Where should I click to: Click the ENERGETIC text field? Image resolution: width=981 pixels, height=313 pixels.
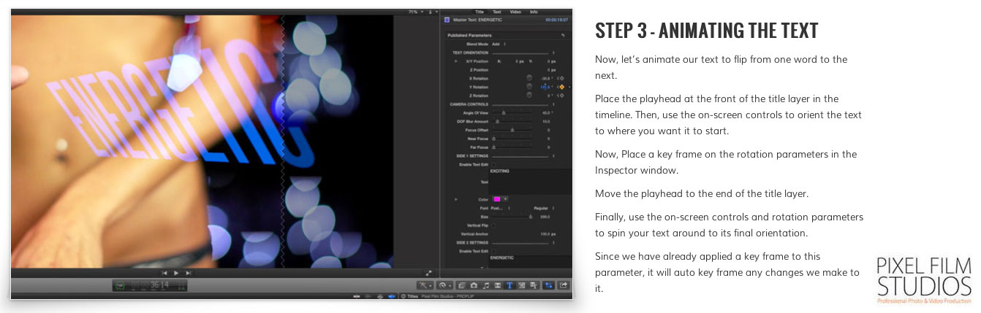(530, 262)
